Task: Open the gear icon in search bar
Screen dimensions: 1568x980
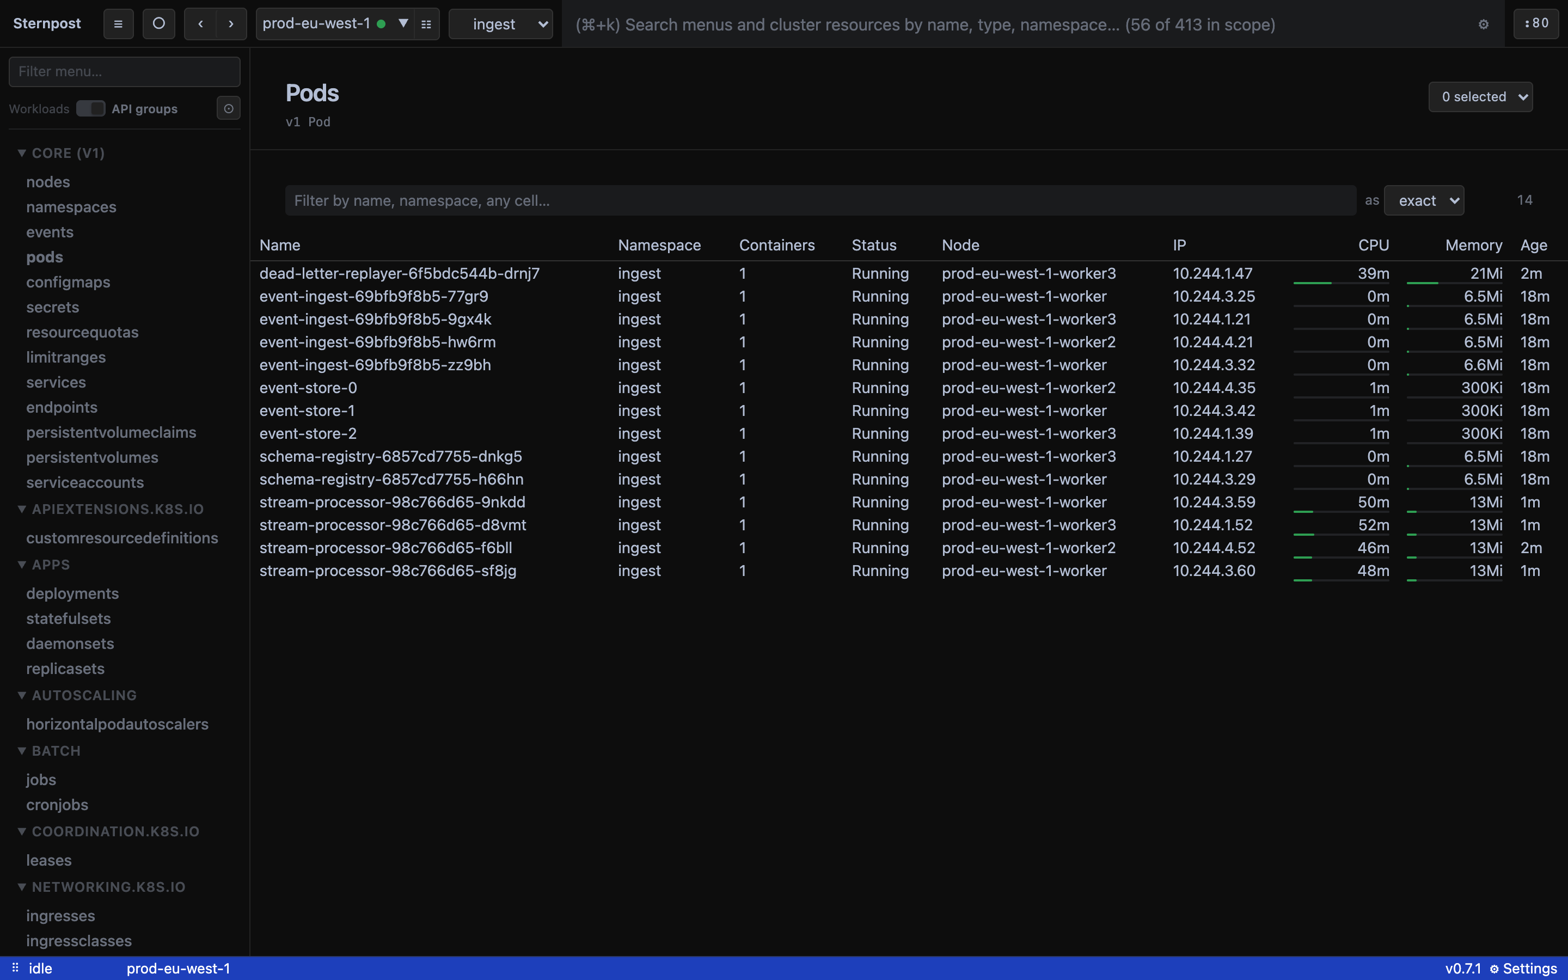Action: (1483, 24)
